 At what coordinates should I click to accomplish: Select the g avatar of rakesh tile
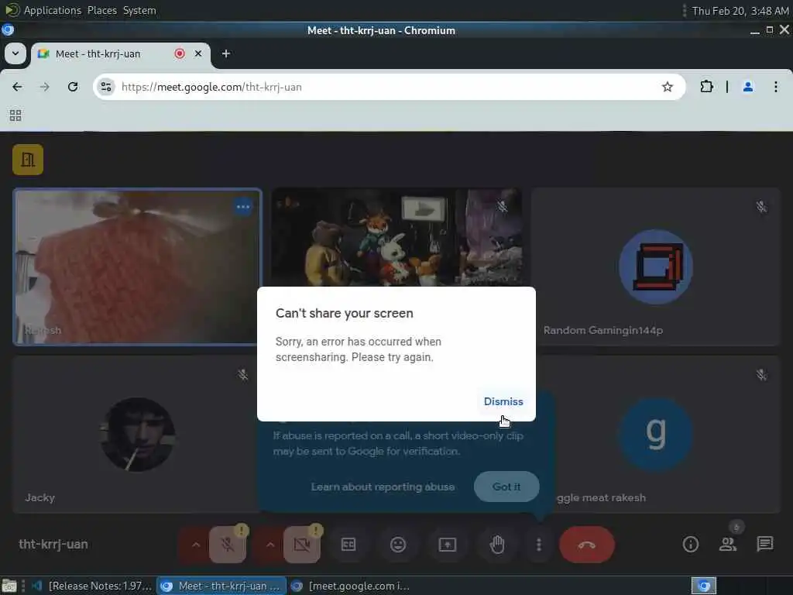click(655, 435)
